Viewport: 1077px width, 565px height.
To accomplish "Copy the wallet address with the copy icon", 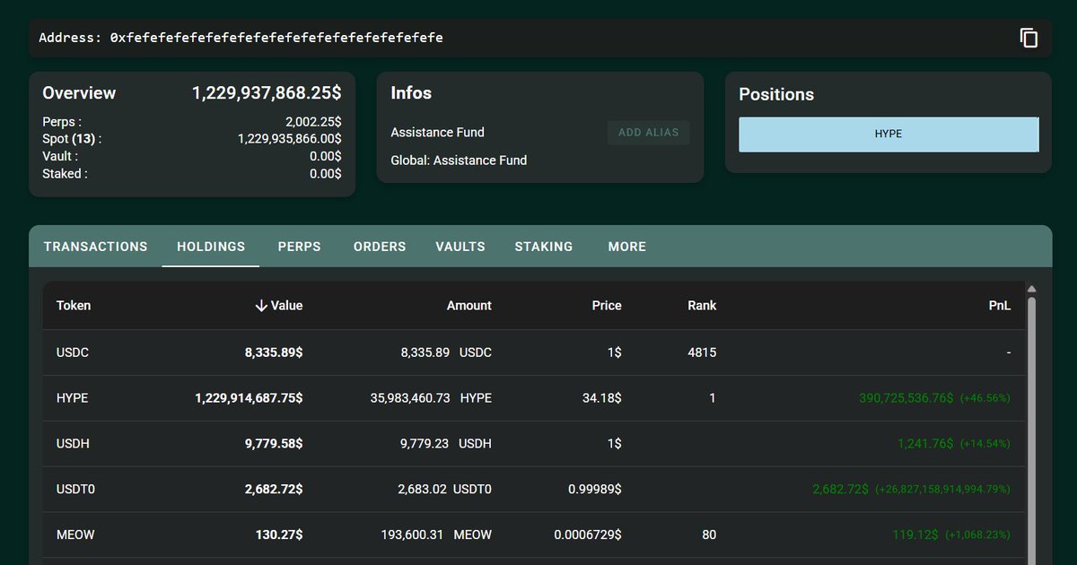I will coord(1029,38).
